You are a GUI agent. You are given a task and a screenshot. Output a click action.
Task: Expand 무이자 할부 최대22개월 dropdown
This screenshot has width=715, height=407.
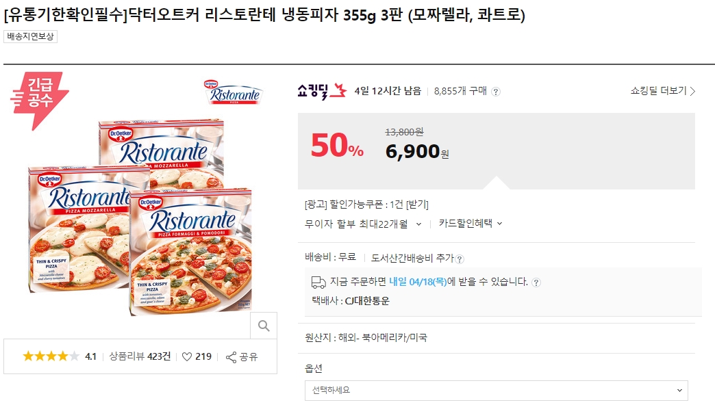[x=418, y=224]
